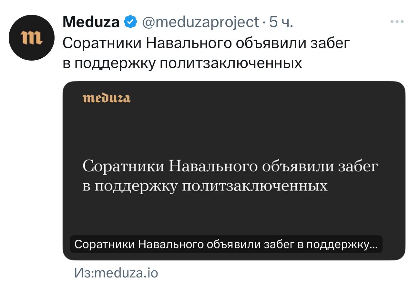
Task: Open the tweet's three-dot more menu
Action: 397,22
